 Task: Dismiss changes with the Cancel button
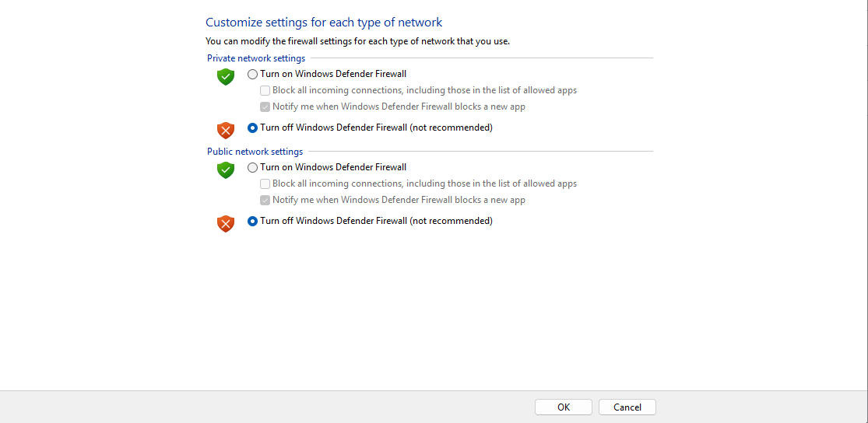627,407
